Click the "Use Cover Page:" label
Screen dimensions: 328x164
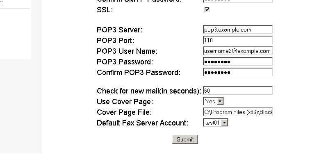tap(125, 102)
